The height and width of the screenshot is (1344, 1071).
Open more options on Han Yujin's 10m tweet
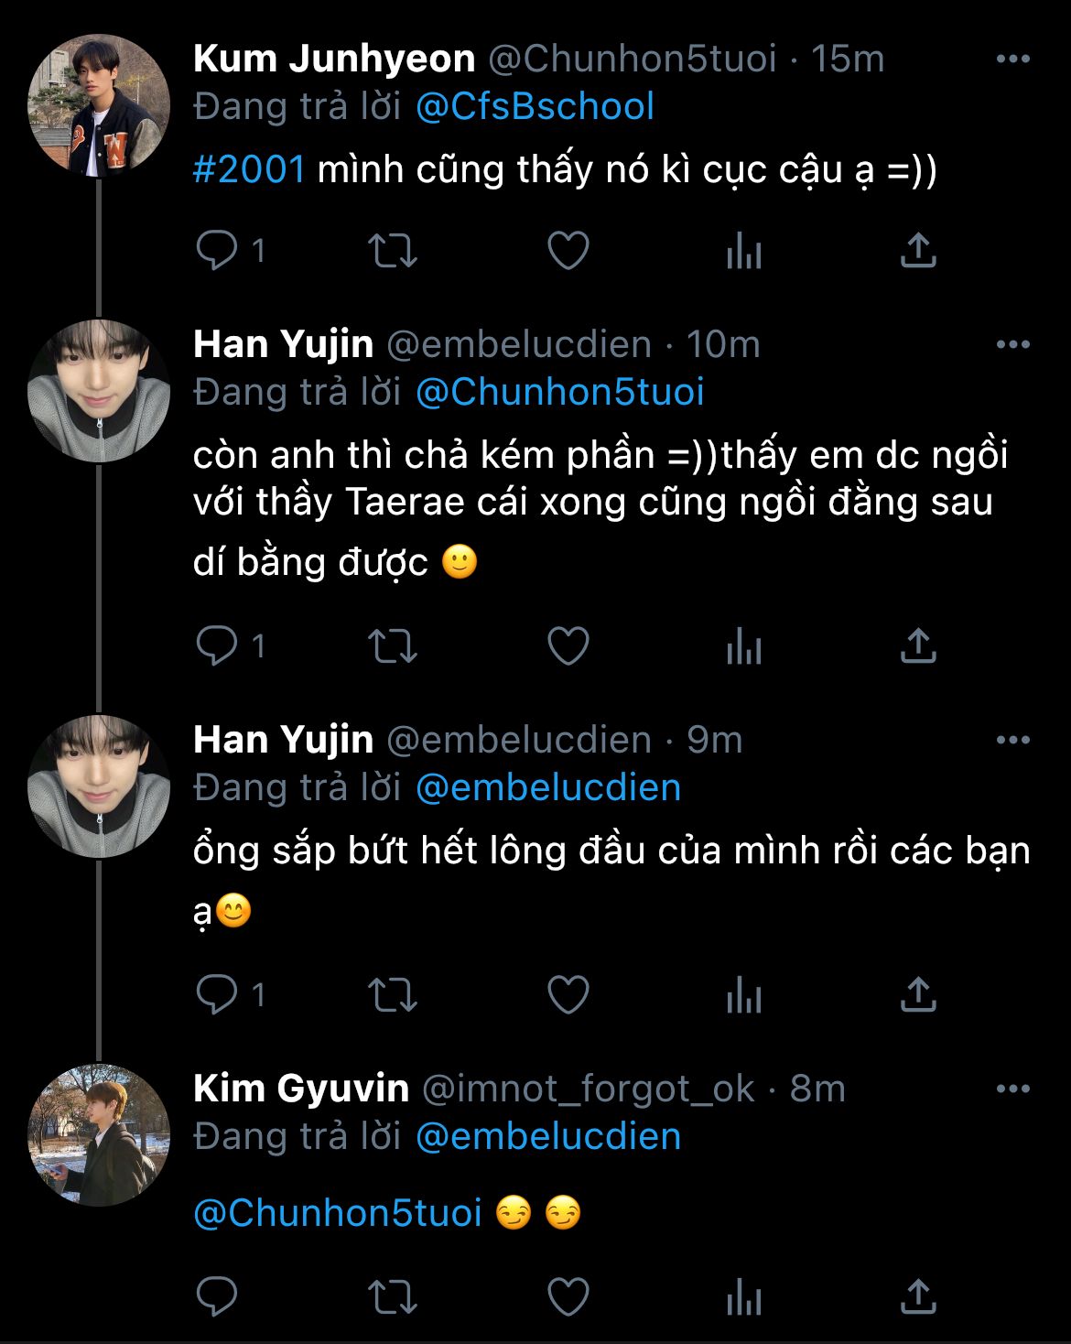click(1012, 345)
